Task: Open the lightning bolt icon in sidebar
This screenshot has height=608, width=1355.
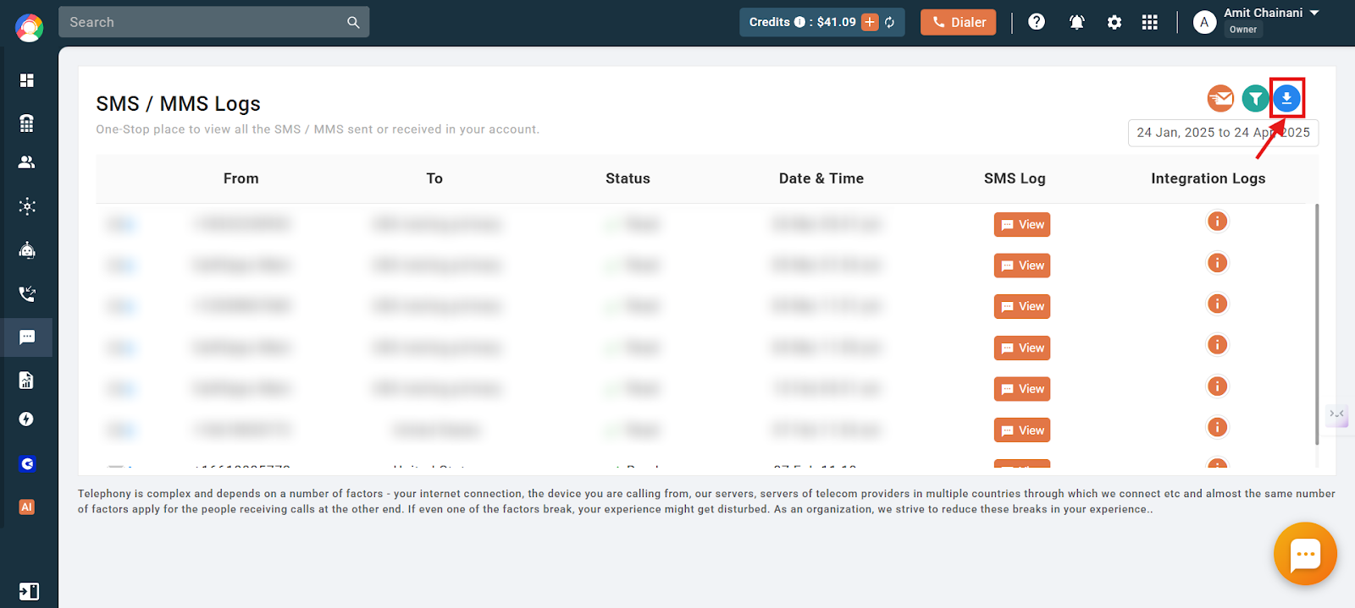Action: point(27,419)
